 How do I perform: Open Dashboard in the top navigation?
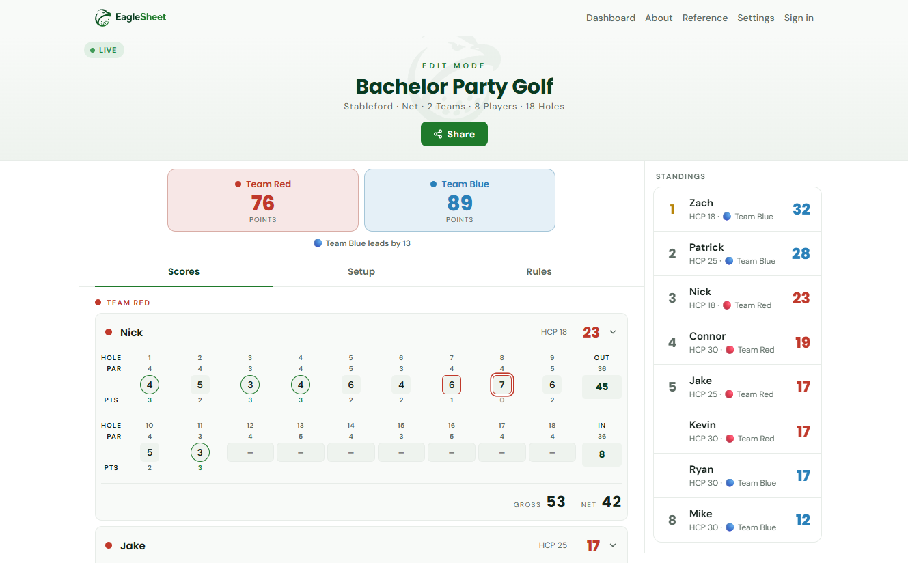click(x=611, y=18)
